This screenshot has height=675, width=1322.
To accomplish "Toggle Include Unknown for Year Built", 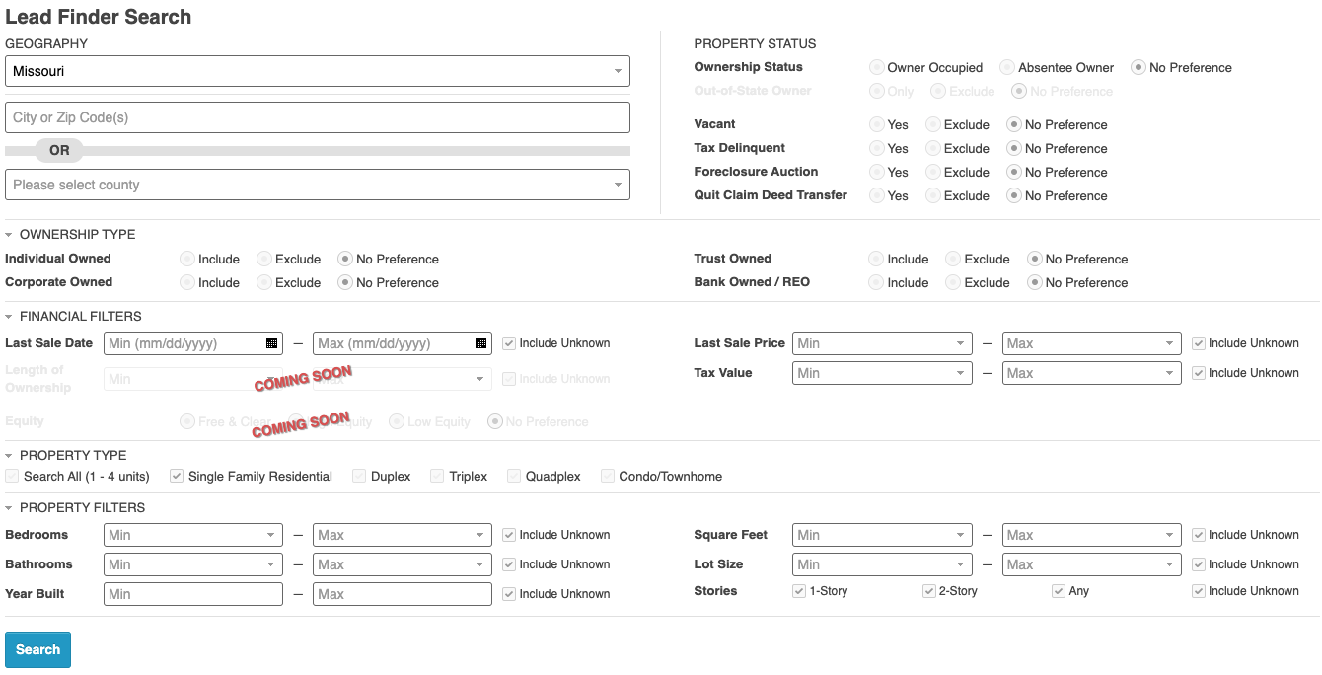I will (509, 594).
